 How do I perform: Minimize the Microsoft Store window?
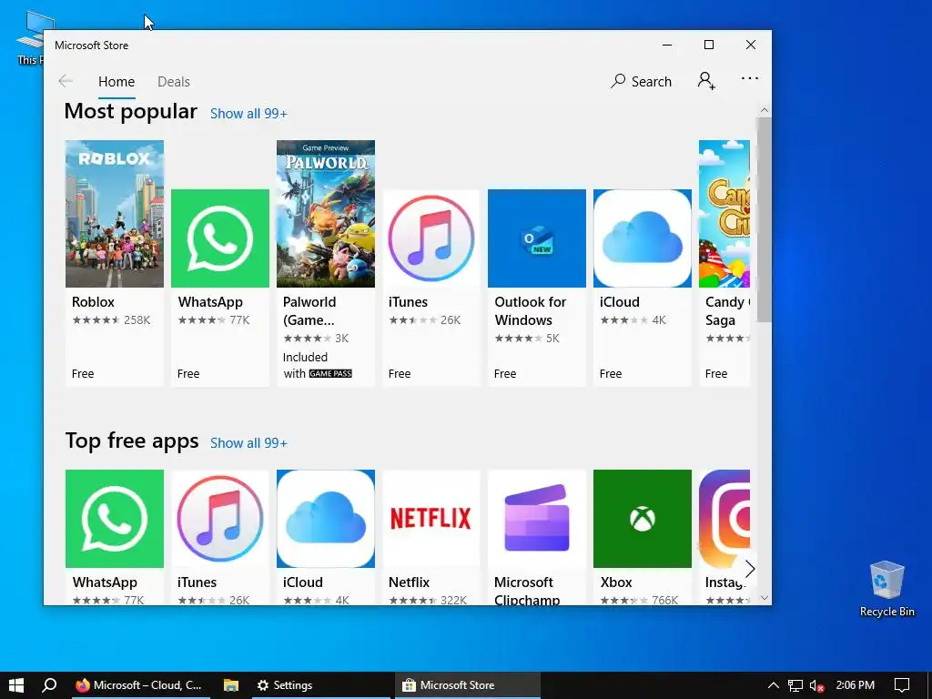coord(667,46)
